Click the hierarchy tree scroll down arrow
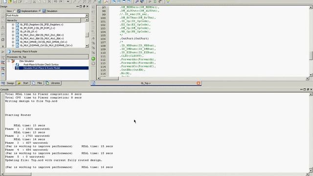 click(87, 45)
